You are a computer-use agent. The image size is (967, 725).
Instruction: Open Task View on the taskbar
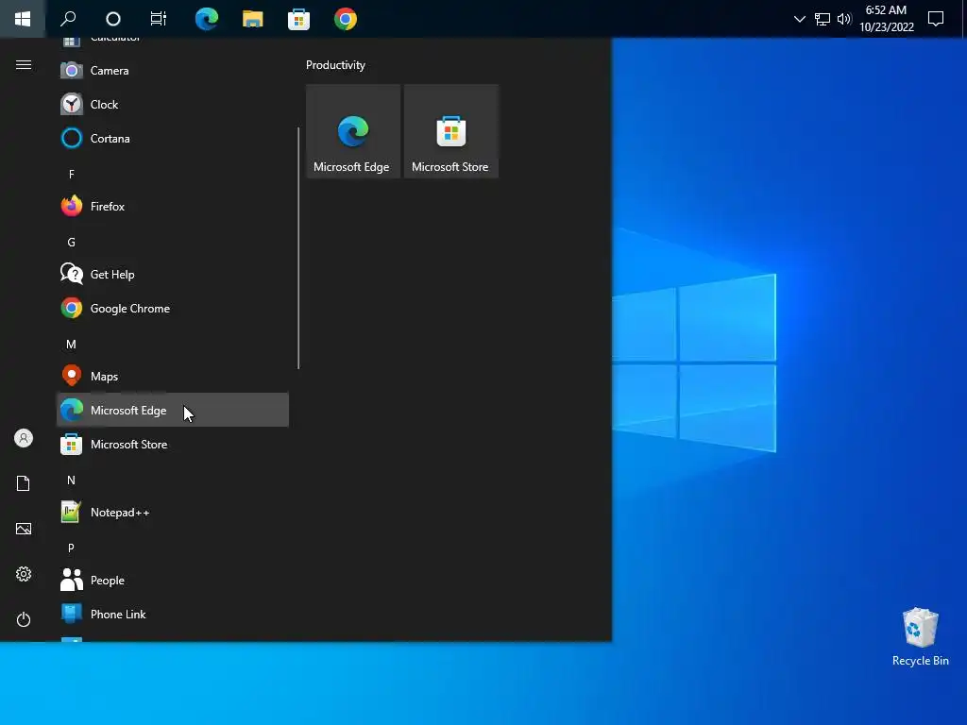(x=159, y=19)
